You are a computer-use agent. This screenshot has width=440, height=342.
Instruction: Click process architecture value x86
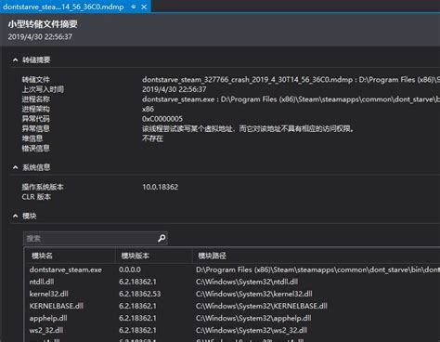point(148,109)
